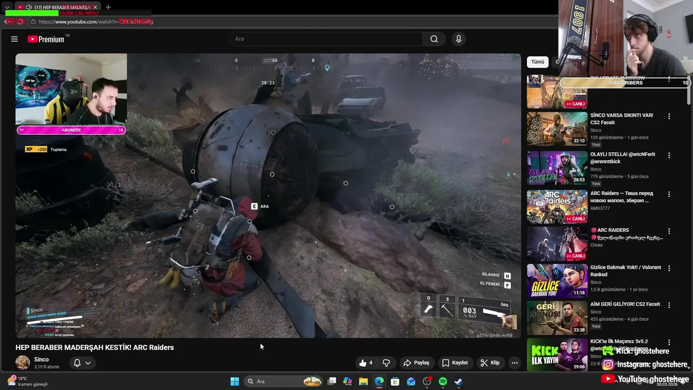The image size is (693, 390).
Task: Open Sinco channel avatar
Action: [23, 363]
